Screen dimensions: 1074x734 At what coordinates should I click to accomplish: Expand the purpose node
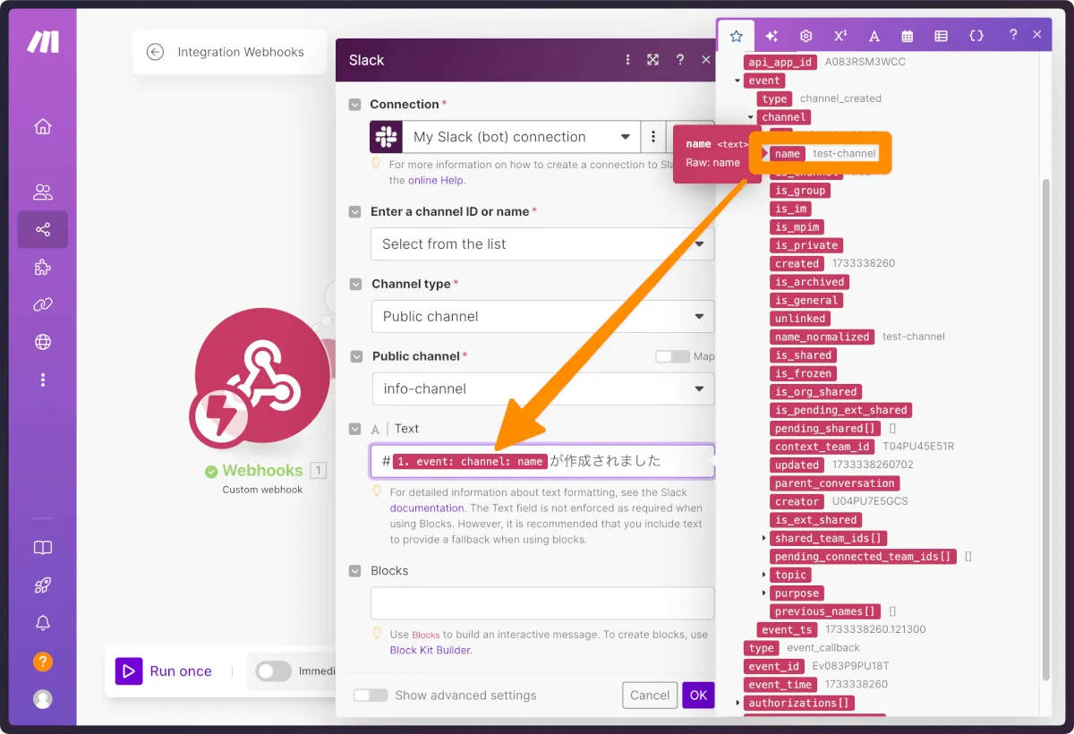pos(764,593)
